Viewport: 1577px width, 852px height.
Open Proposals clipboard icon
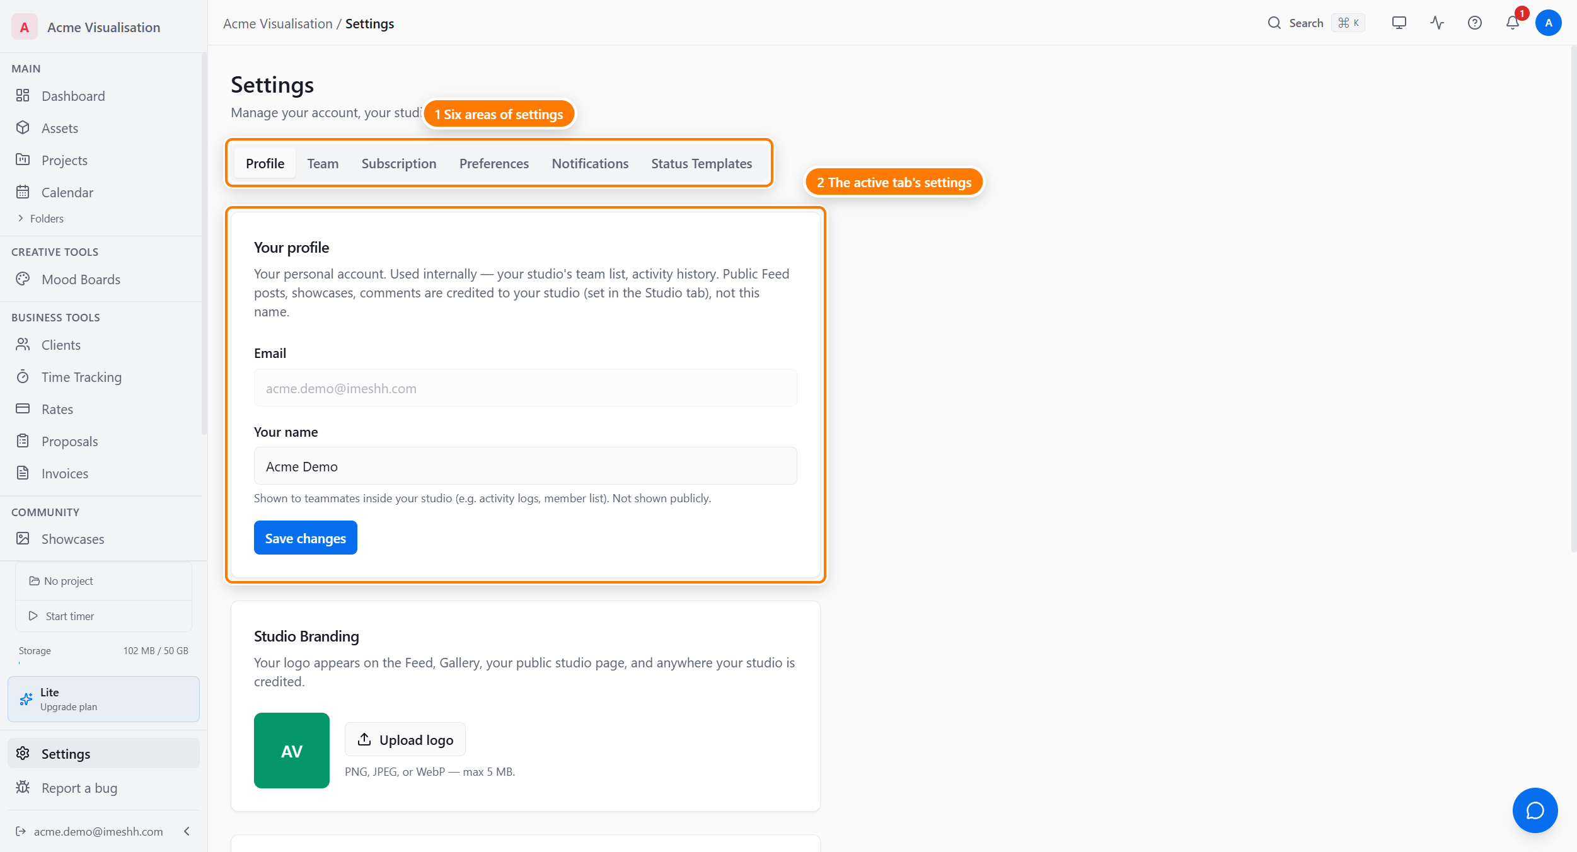click(x=23, y=440)
